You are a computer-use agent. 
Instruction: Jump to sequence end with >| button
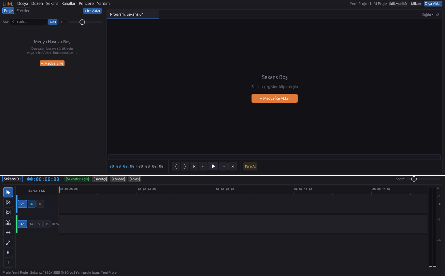click(x=233, y=166)
